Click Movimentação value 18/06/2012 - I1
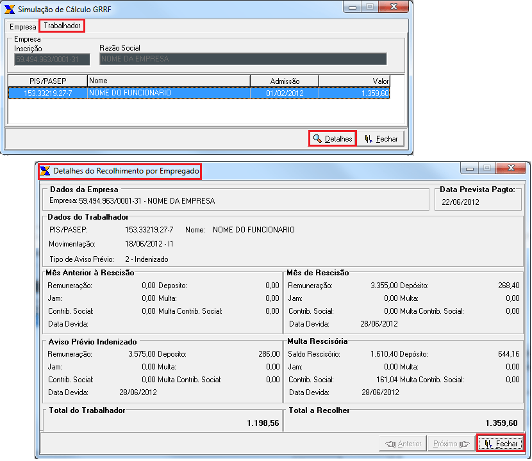The width and height of the screenshot is (532, 461). click(x=149, y=244)
